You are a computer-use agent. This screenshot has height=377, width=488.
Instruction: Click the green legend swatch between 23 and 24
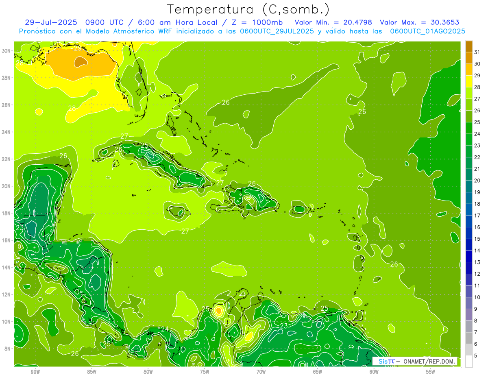pos(469,140)
